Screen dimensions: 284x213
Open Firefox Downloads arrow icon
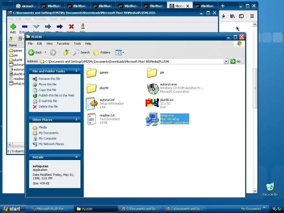pyautogui.click(x=224, y=16)
